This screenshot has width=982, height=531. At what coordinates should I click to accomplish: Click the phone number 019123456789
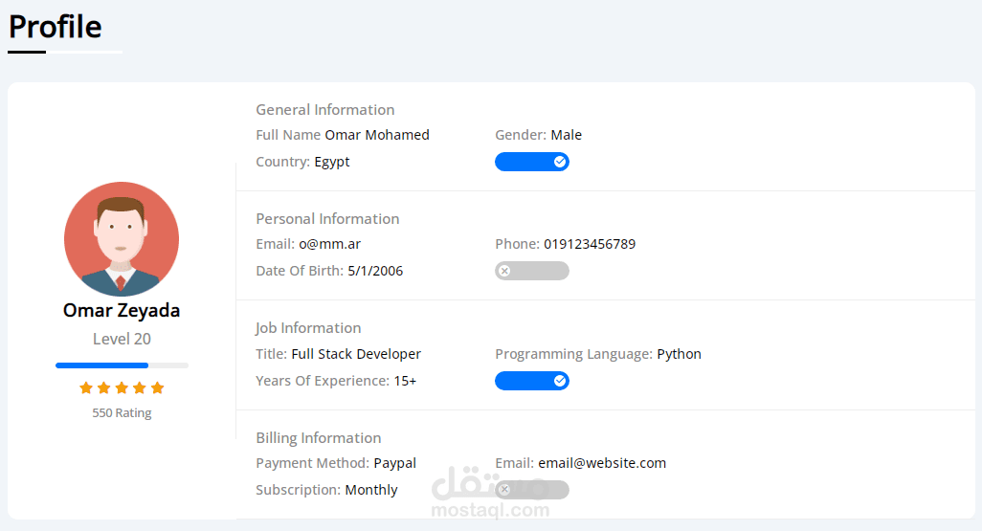pos(590,244)
